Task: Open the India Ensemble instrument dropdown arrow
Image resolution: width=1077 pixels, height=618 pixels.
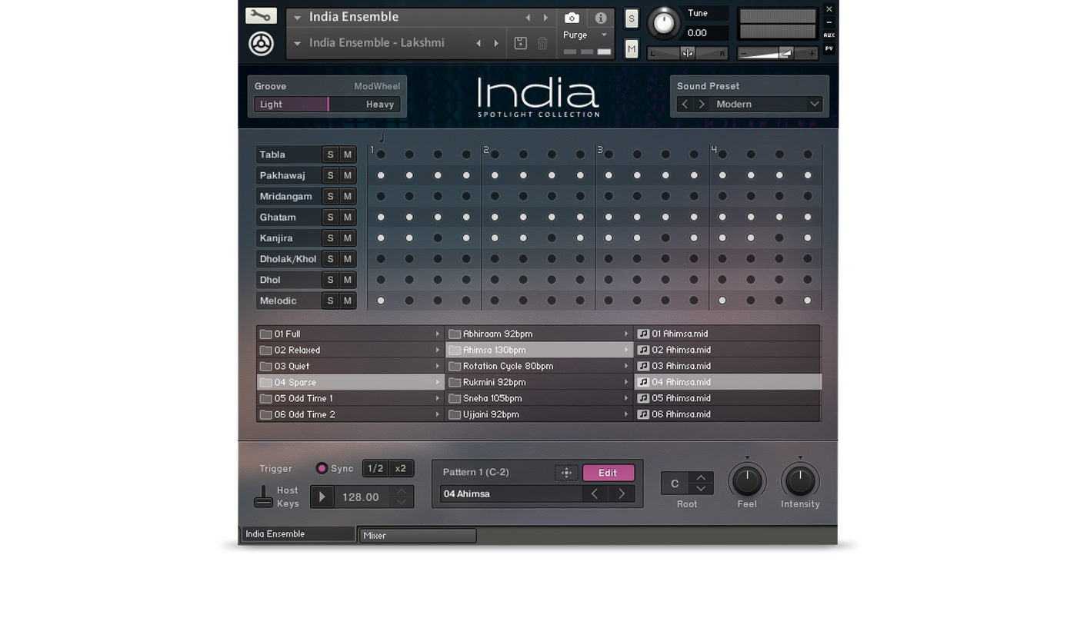Action: [297, 18]
